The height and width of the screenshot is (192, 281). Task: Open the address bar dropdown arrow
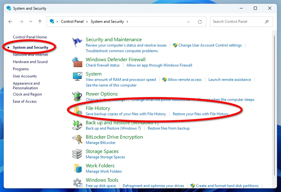(x=188, y=22)
